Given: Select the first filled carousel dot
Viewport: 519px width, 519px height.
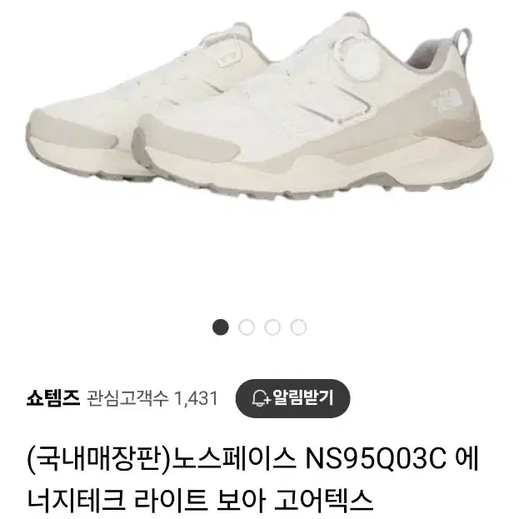Looking at the screenshot, I should (x=221, y=327).
